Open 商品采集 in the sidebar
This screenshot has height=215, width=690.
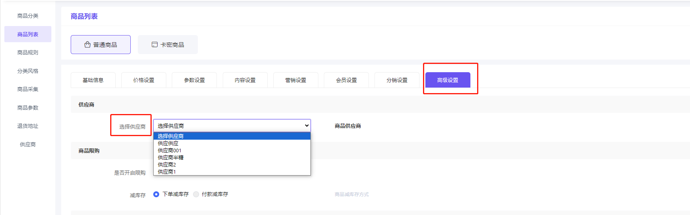click(x=28, y=89)
